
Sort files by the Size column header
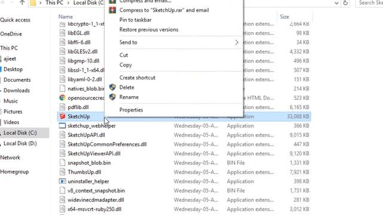284,17
